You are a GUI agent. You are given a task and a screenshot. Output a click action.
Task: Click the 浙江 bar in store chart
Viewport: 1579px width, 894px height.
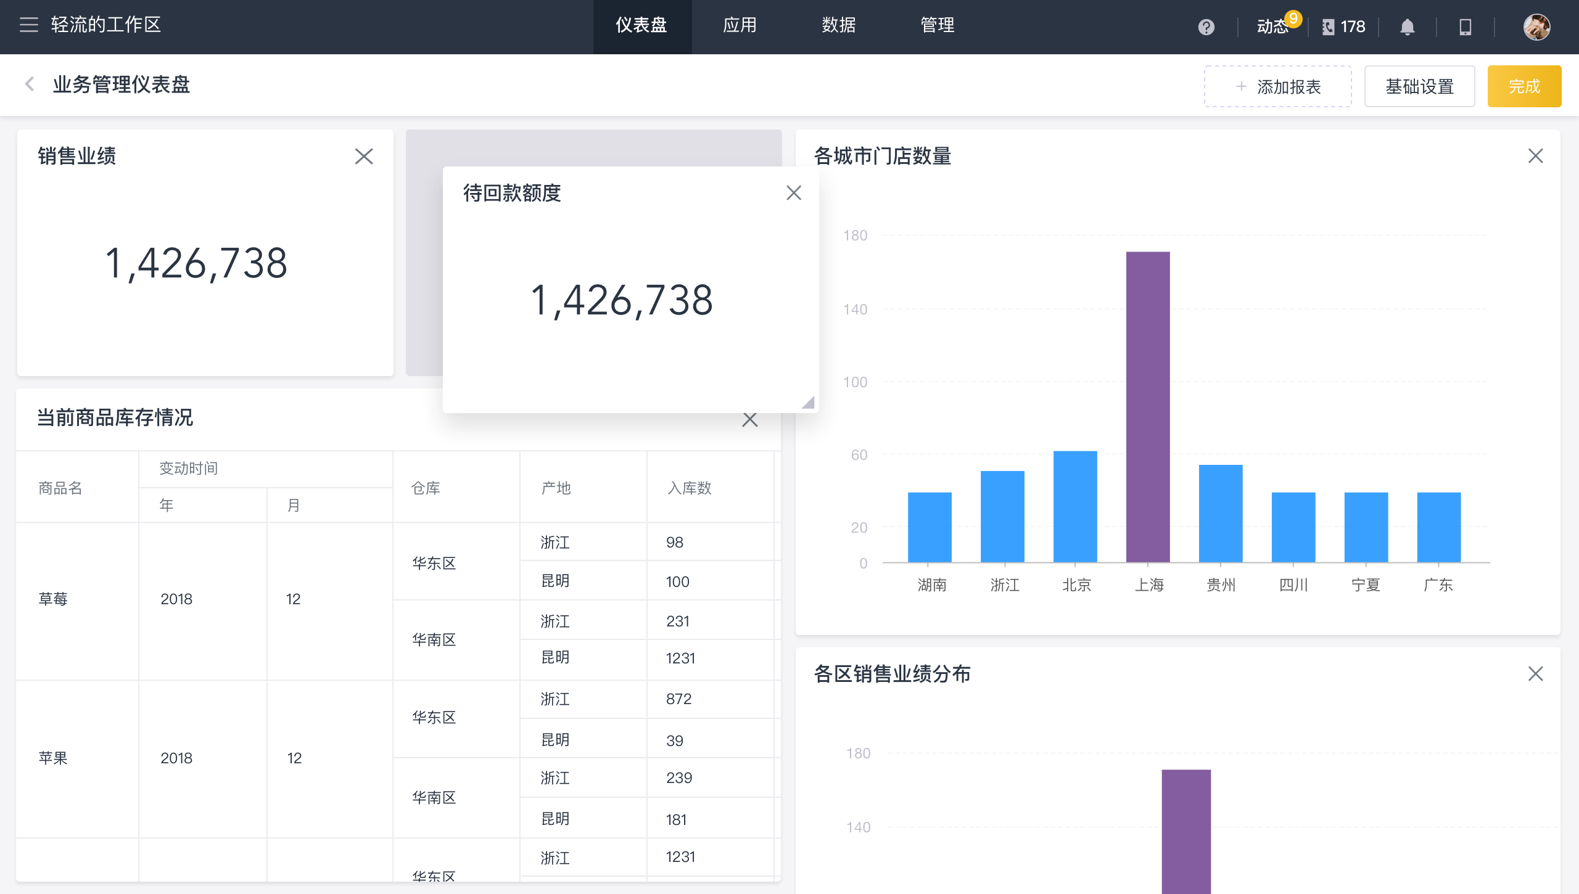1002,517
